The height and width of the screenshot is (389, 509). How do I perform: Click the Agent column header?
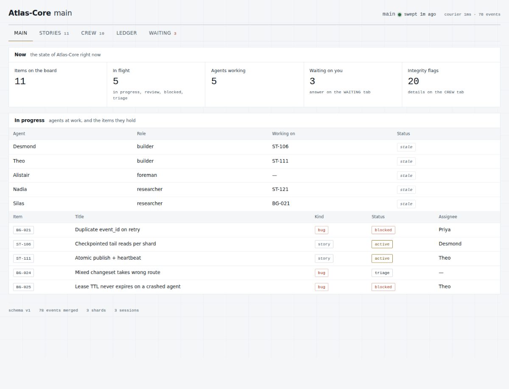coord(19,134)
